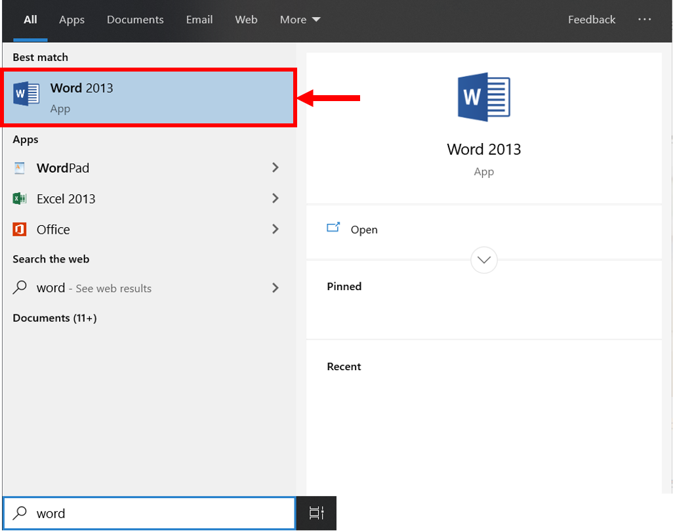
Task: Switch to the Web tab
Action: click(246, 20)
